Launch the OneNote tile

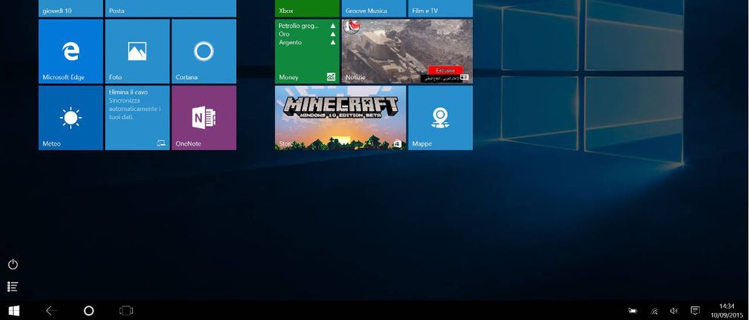(x=204, y=118)
